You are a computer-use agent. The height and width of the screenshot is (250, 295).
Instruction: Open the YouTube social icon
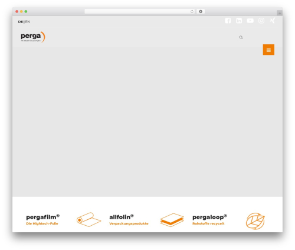[250, 21]
